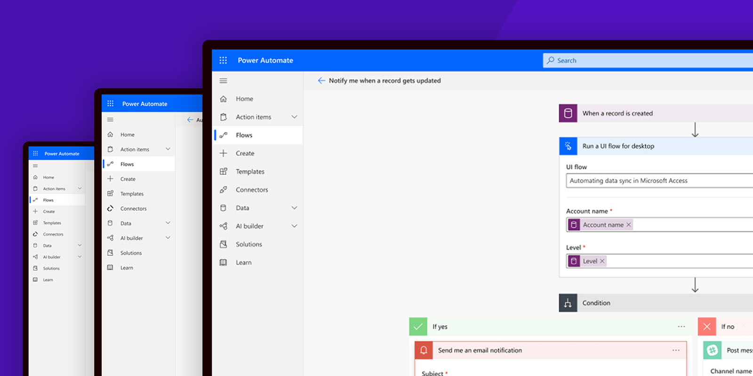Click the Slack icon on Post message step

point(713,351)
